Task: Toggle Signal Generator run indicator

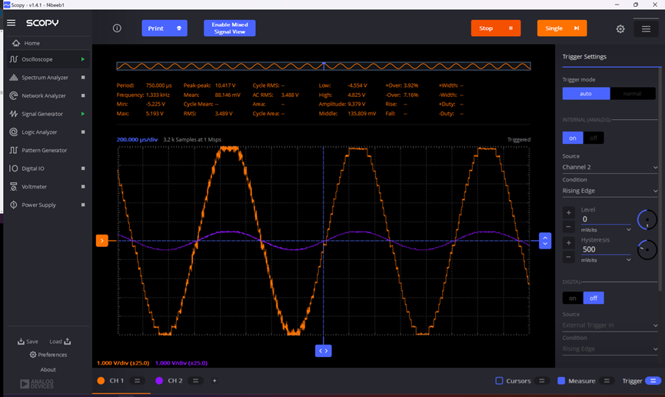Action: [83, 114]
